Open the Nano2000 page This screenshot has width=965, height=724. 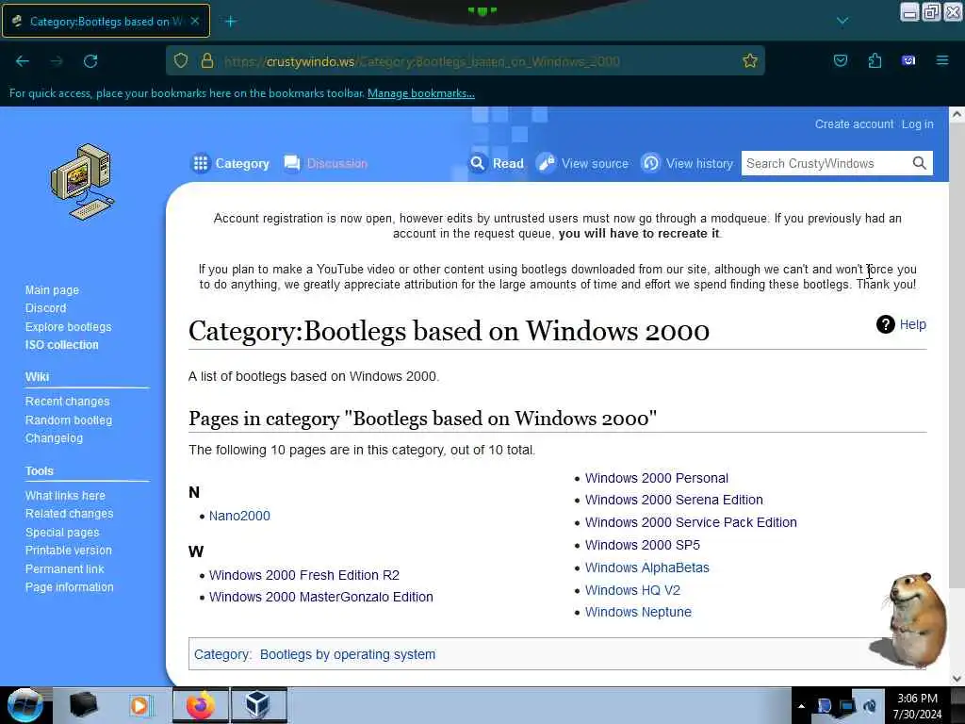[x=239, y=516]
